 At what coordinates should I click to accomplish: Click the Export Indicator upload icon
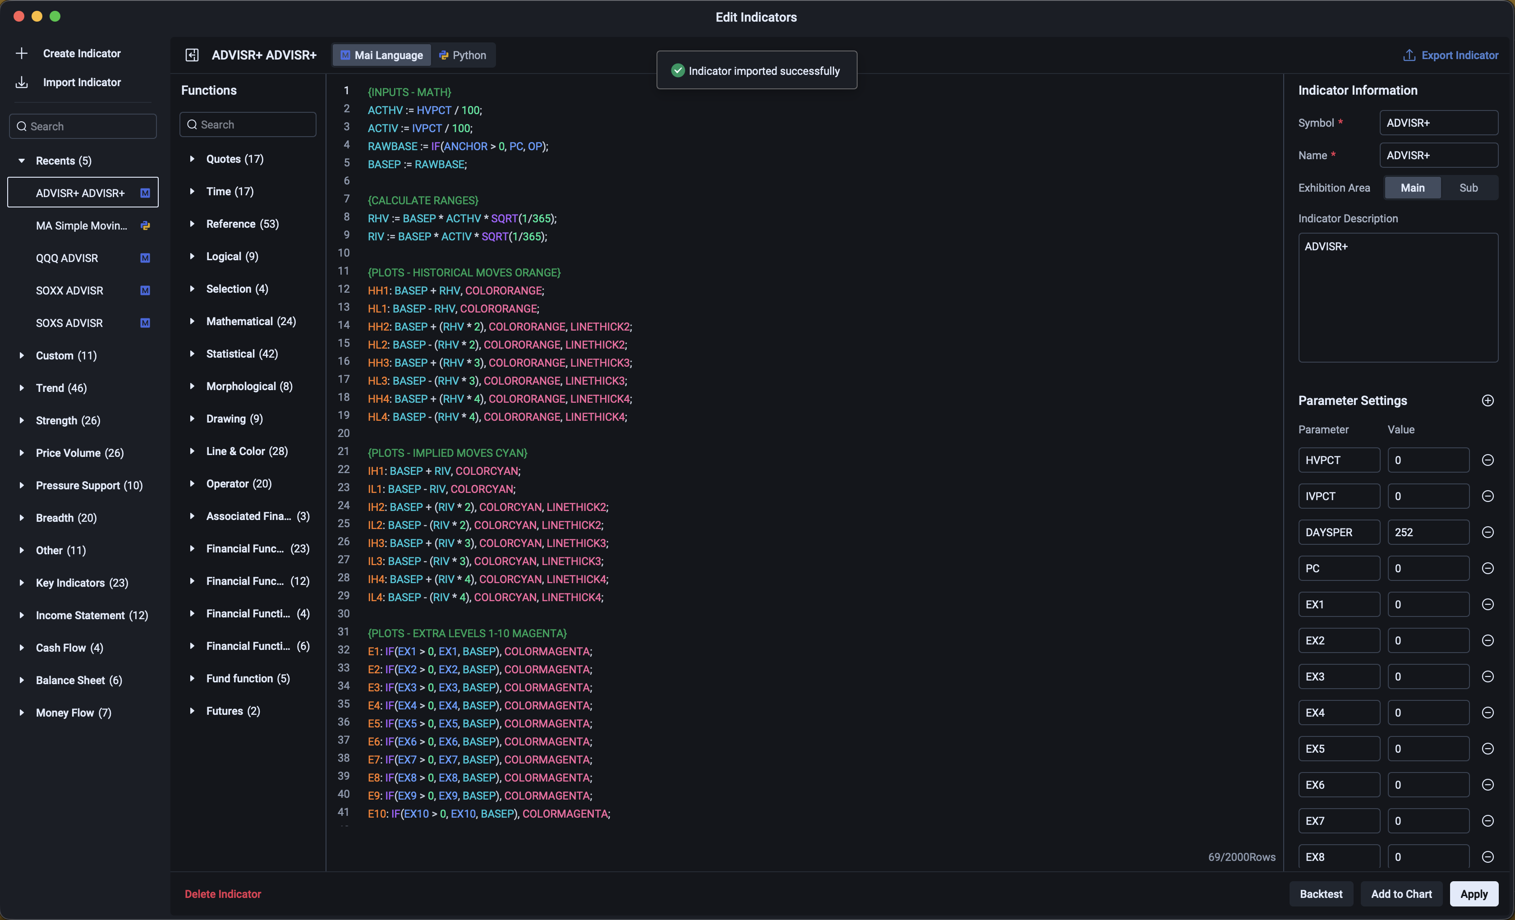pos(1409,55)
